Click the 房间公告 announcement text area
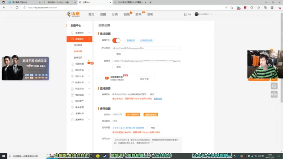 pos(147,144)
